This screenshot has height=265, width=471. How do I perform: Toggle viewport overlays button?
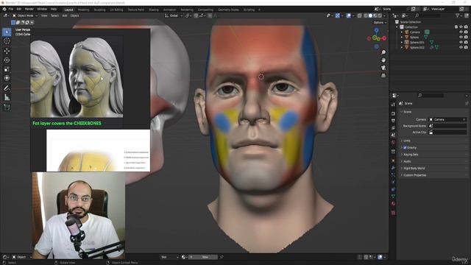(348, 15)
